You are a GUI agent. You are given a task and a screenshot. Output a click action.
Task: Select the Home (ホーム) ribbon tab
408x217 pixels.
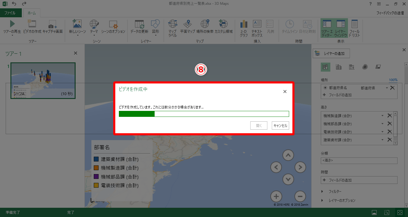(32, 13)
